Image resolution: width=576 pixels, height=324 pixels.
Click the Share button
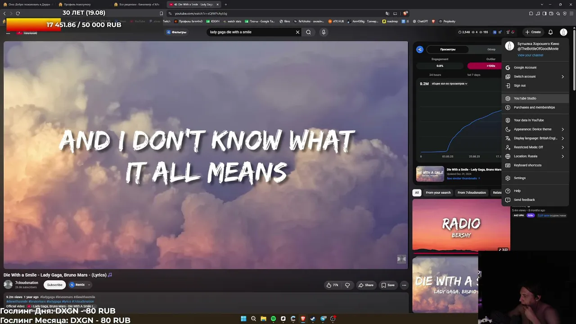click(x=366, y=285)
